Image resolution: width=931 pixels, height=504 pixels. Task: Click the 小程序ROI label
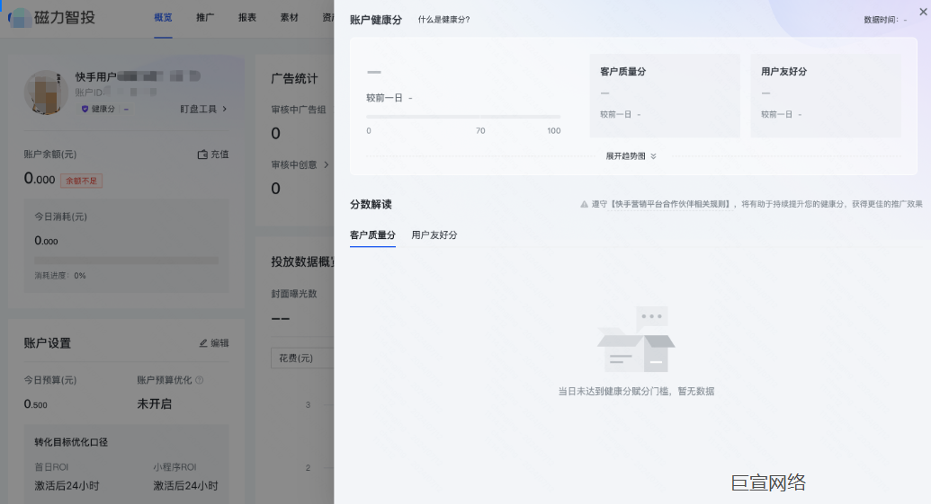coord(175,467)
